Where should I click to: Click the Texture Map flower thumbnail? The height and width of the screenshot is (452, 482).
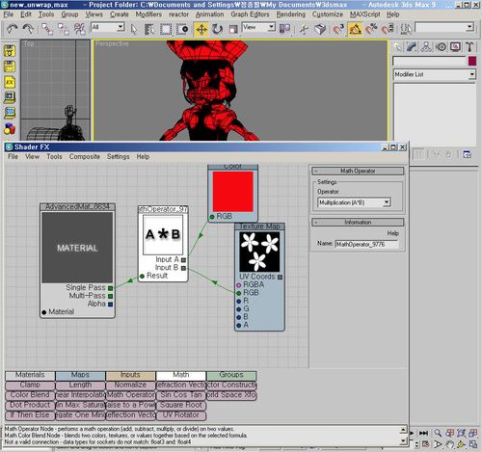tap(259, 252)
